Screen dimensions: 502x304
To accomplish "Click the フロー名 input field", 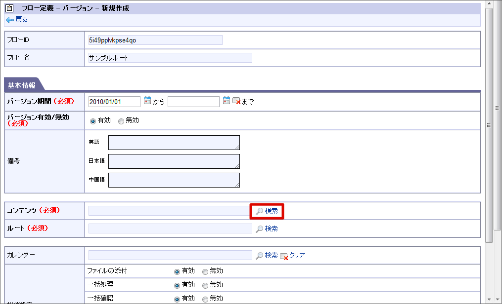I will (x=170, y=58).
